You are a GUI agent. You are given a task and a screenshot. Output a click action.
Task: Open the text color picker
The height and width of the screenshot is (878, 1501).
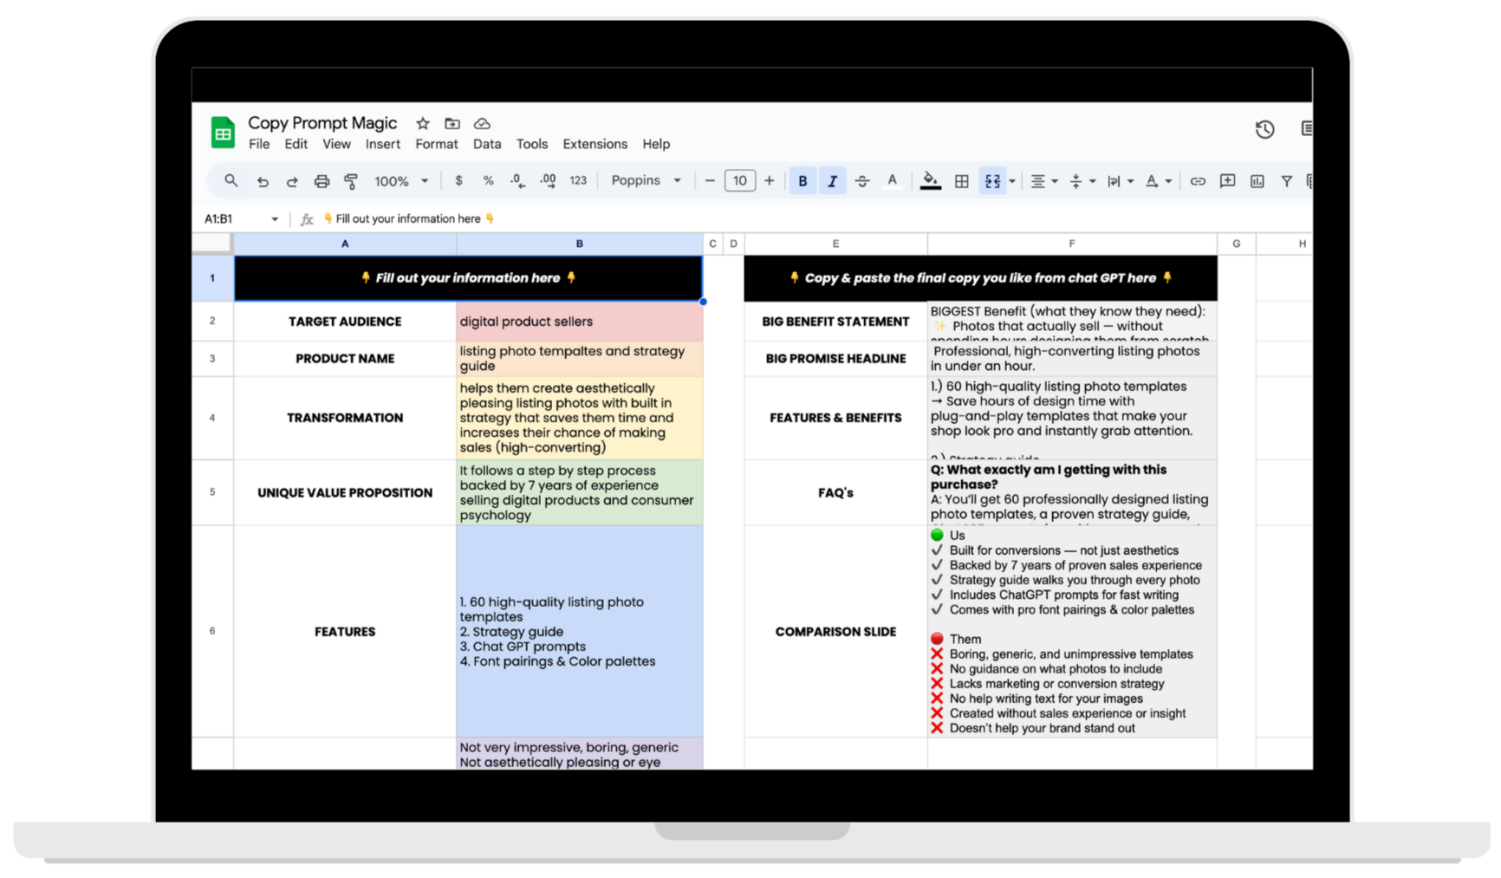coord(892,180)
